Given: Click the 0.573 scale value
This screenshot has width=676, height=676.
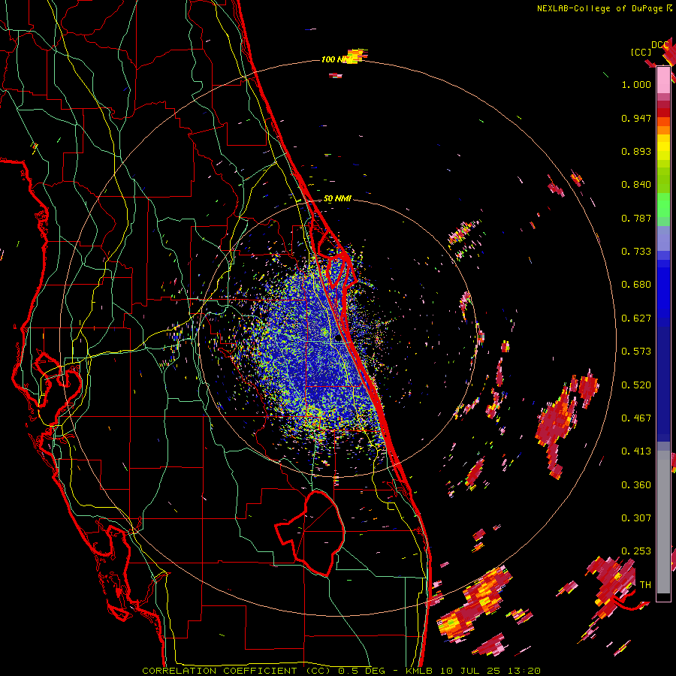Looking at the screenshot, I should coord(636,352).
